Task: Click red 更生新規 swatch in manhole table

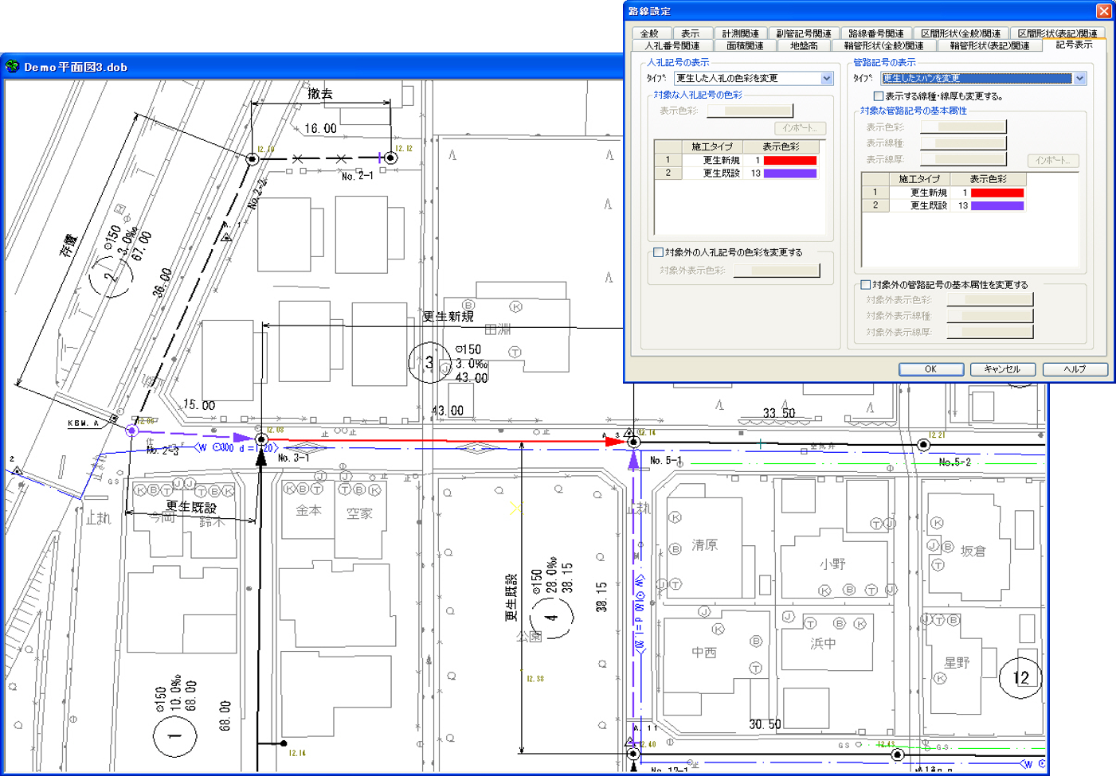Action: pyautogui.click(x=789, y=161)
